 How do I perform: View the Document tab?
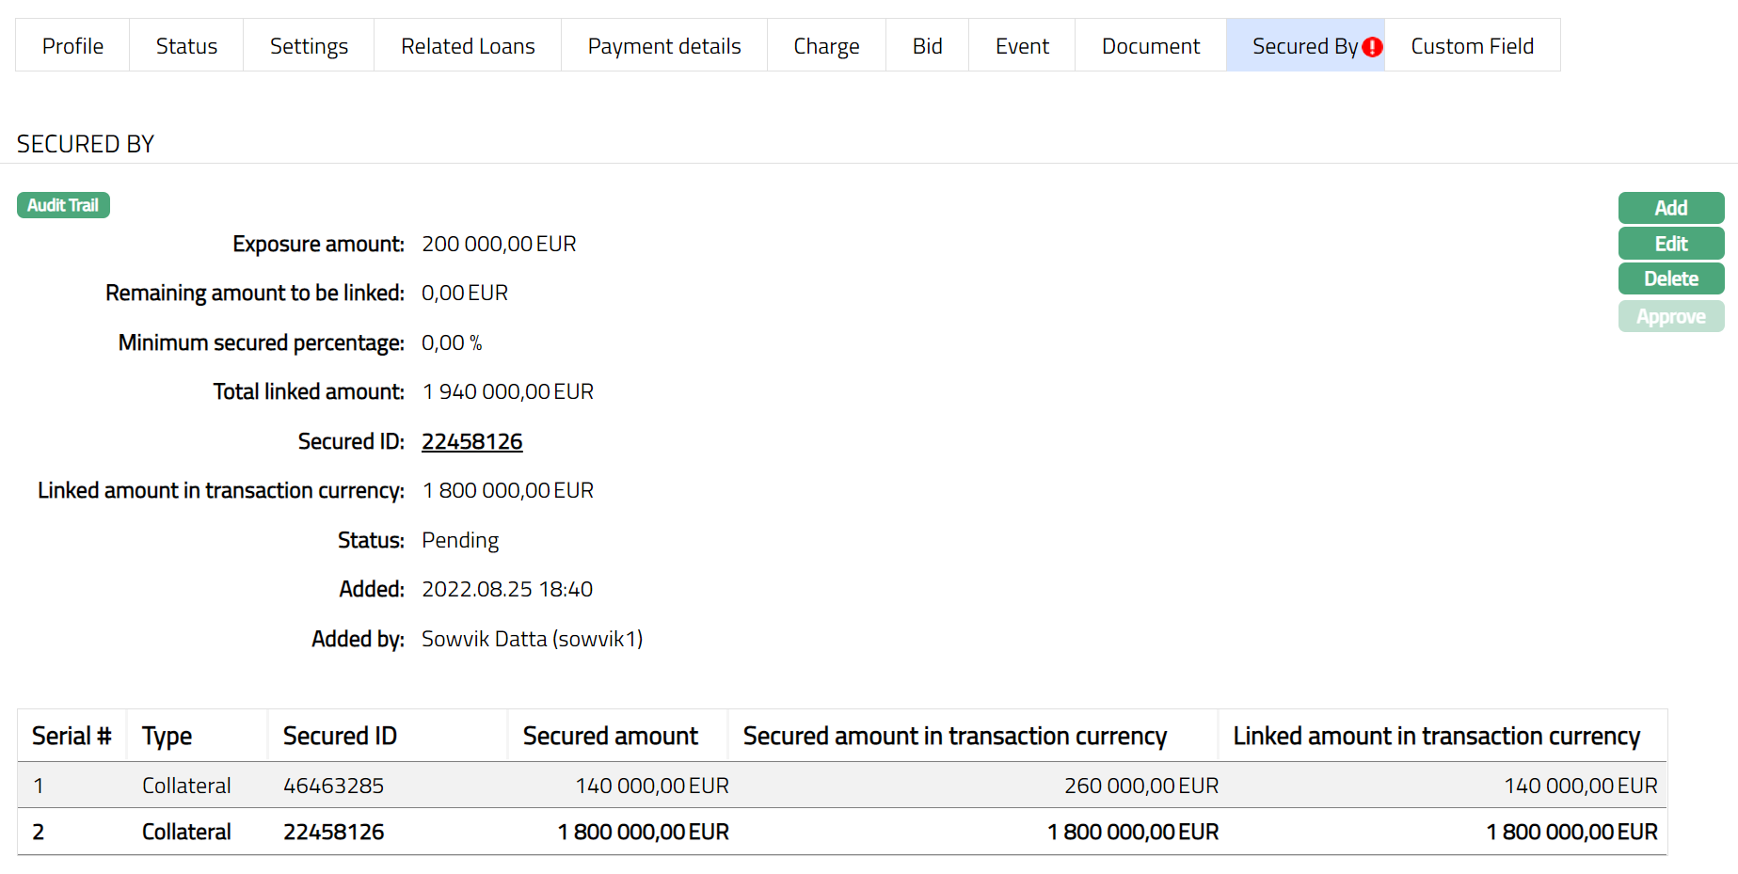(1150, 46)
